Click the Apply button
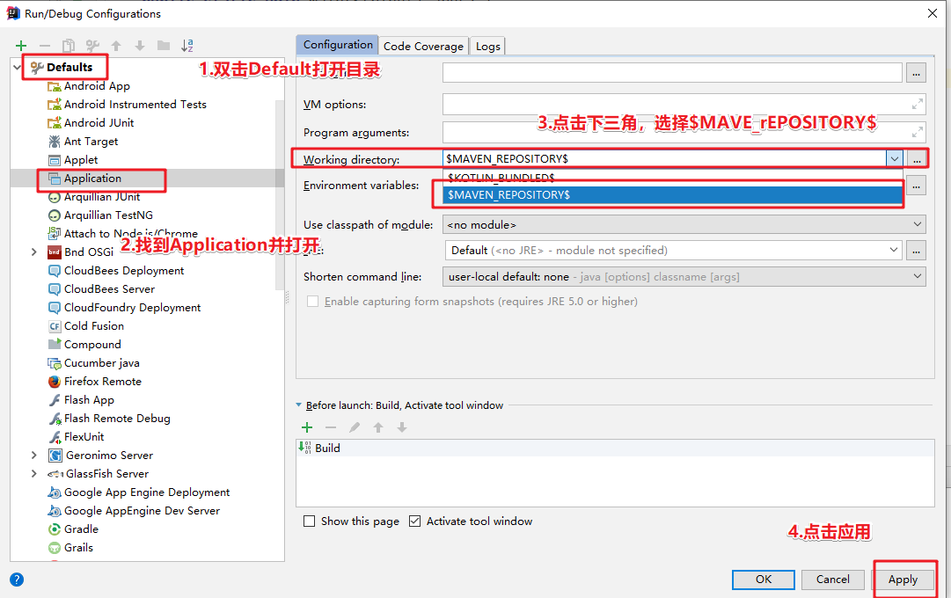951x598 pixels. [903, 580]
